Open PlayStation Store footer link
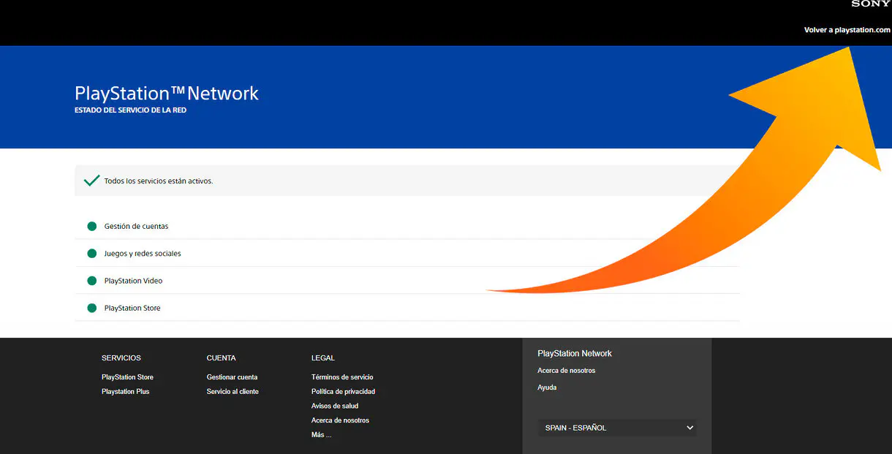The width and height of the screenshot is (892, 454). pos(127,377)
